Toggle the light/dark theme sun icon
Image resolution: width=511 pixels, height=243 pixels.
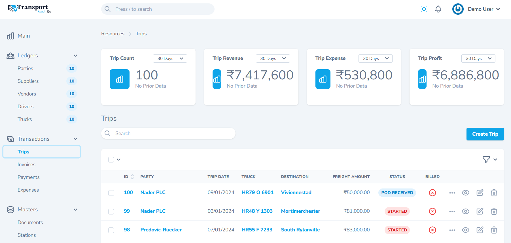point(424,9)
